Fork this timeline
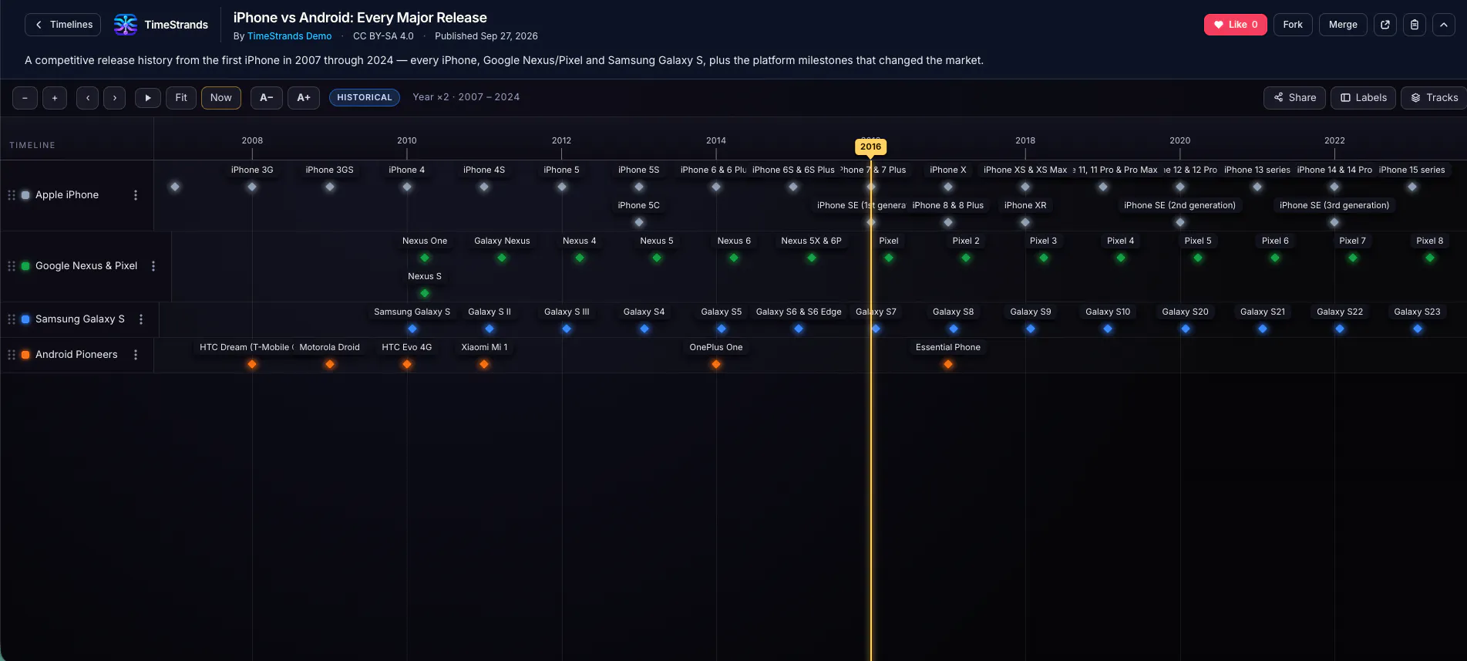Image resolution: width=1467 pixels, height=661 pixels. [1293, 25]
